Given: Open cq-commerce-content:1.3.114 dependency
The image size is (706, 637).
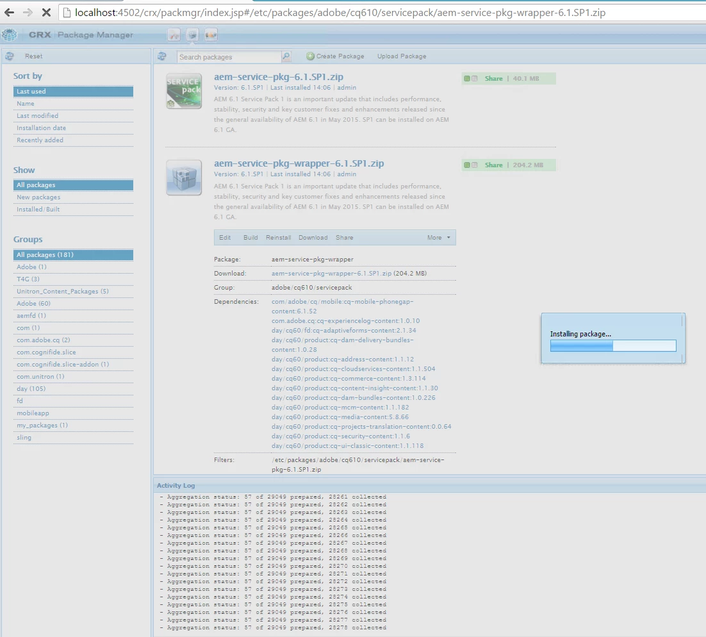Looking at the screenshot, I should pos(349,378).
